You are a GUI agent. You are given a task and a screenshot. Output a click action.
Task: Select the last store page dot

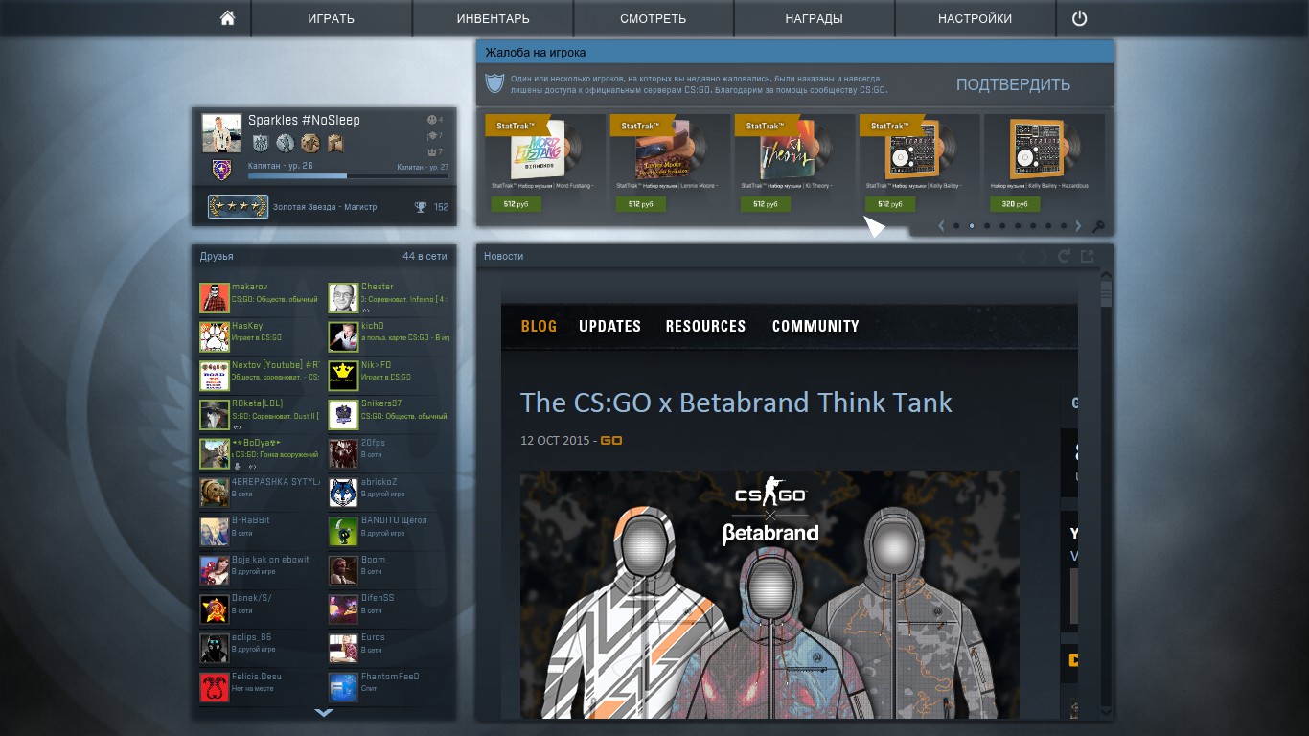coord(1064,226)
